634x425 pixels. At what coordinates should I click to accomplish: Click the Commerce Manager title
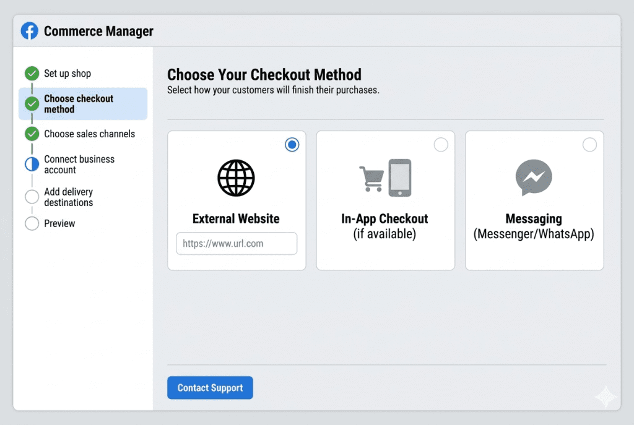(98, 31)
